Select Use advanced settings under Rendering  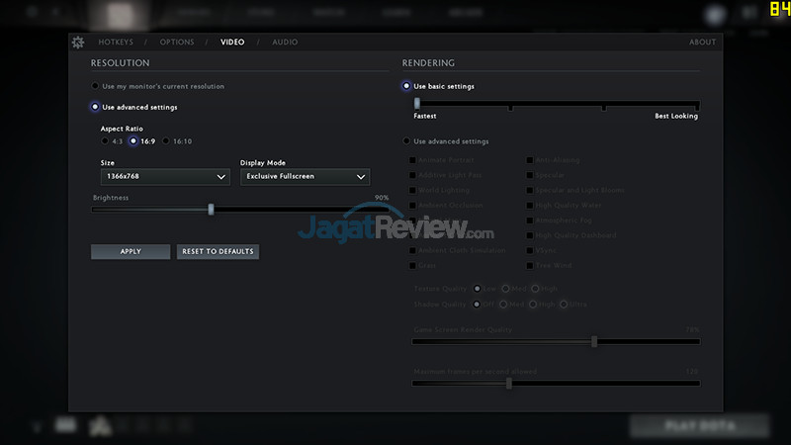406,141
